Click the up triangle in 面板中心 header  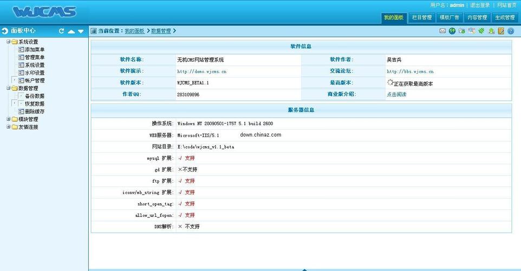coord(71,31)
